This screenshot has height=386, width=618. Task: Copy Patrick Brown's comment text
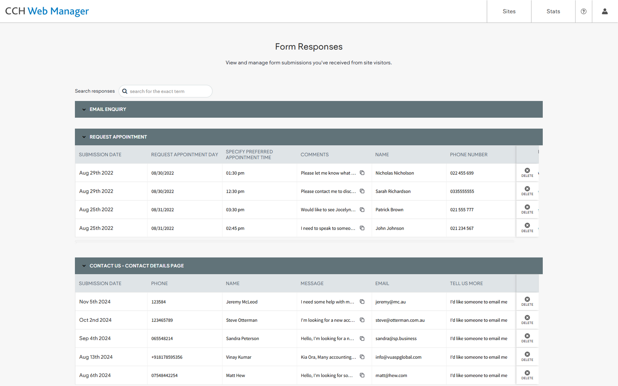click(x=362, y=209)
